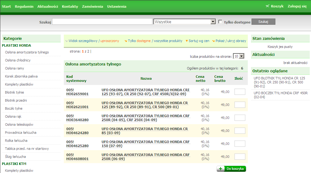Open category Osłona chłodnicy
This screenshot has height=173, width=311.
click(x=18, y=60)
